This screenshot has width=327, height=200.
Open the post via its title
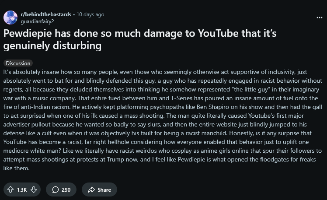click(x=140, y=39)
